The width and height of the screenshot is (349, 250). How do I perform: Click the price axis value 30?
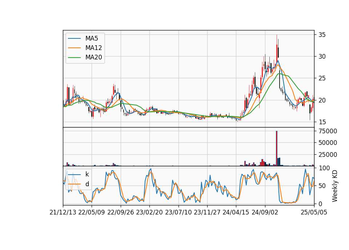[322, 57]
